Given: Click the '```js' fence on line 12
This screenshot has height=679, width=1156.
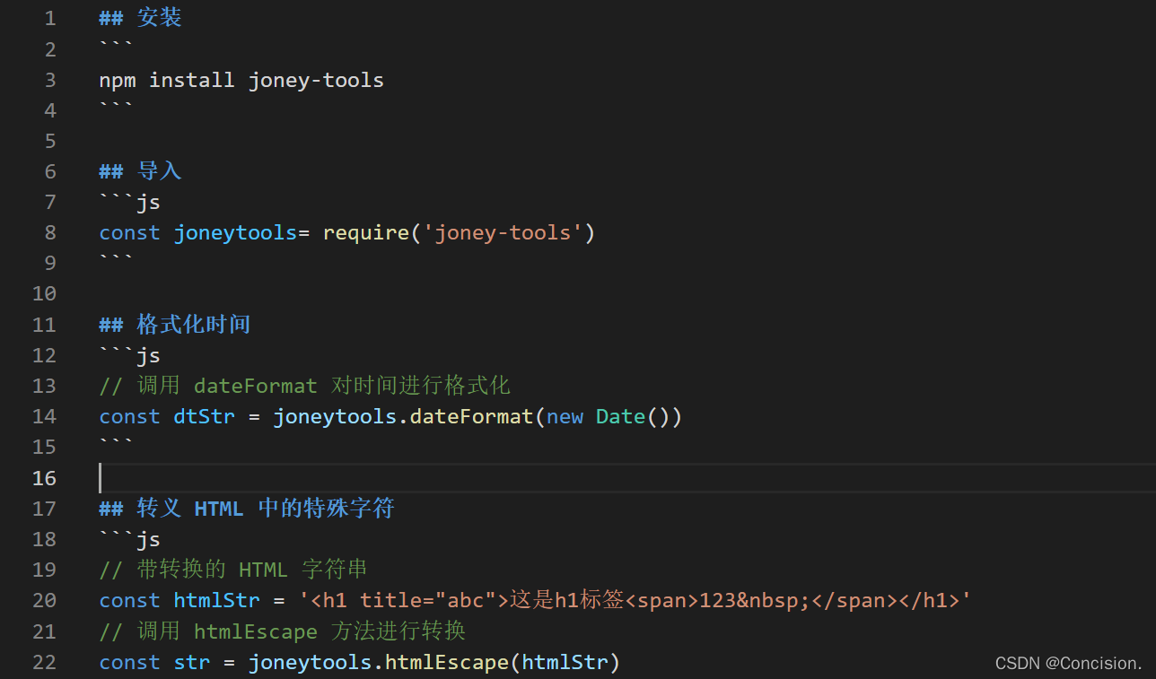Looking at the screenshot, I should coord(130,355).
